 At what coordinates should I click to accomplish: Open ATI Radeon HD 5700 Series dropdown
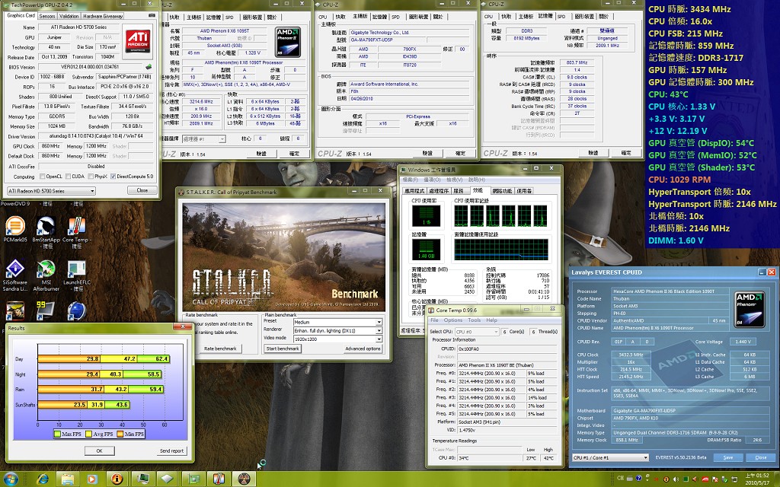coord(51,191)
